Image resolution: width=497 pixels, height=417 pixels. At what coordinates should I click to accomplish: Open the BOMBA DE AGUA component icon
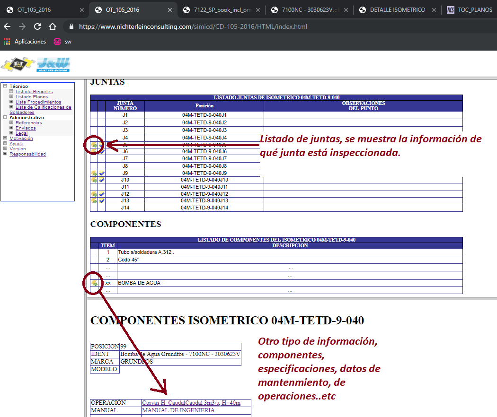[94, 283]
